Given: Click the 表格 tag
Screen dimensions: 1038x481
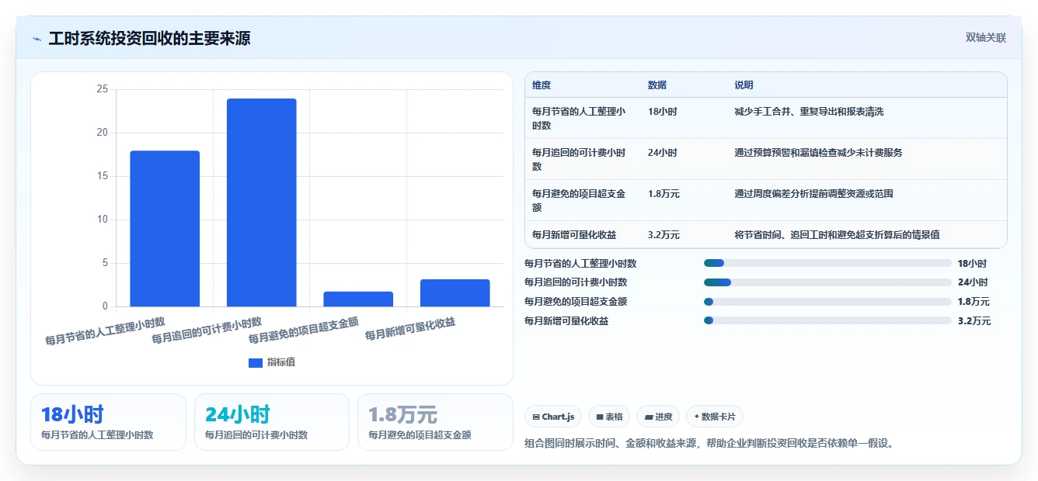Looking at the screenshot, I should click(x=609, y=417).
